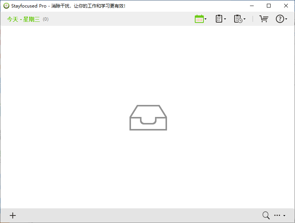The image size is (295, 223).
Task: Expand the task list clipboard dropdown arrow
Action: (x=225, y=19)
